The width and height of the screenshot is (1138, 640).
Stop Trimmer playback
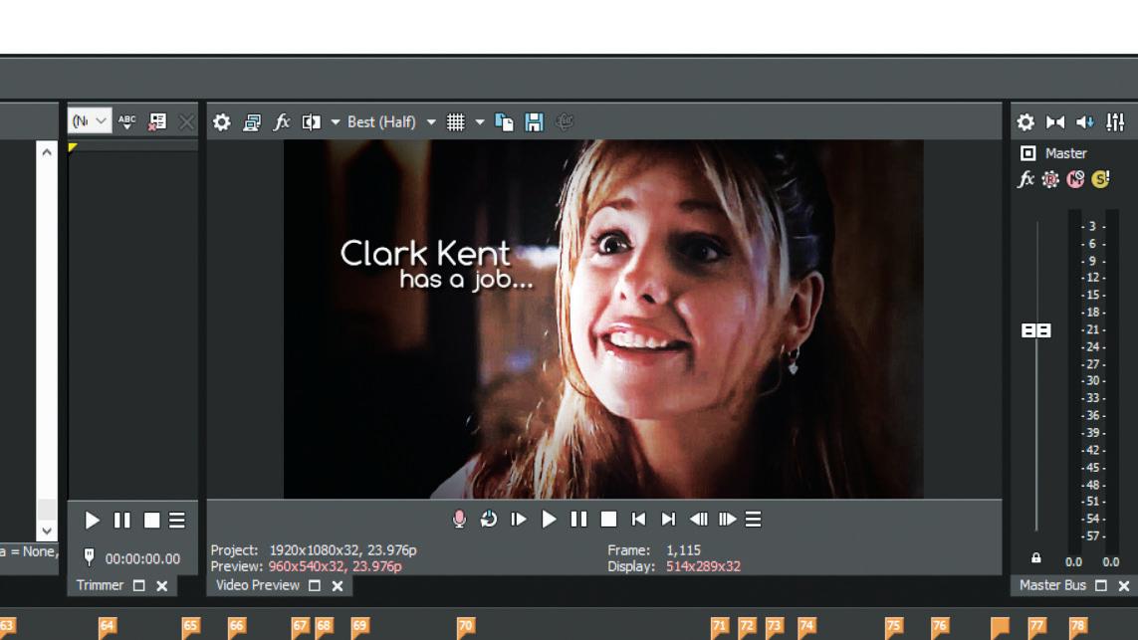tap(151, 521)
